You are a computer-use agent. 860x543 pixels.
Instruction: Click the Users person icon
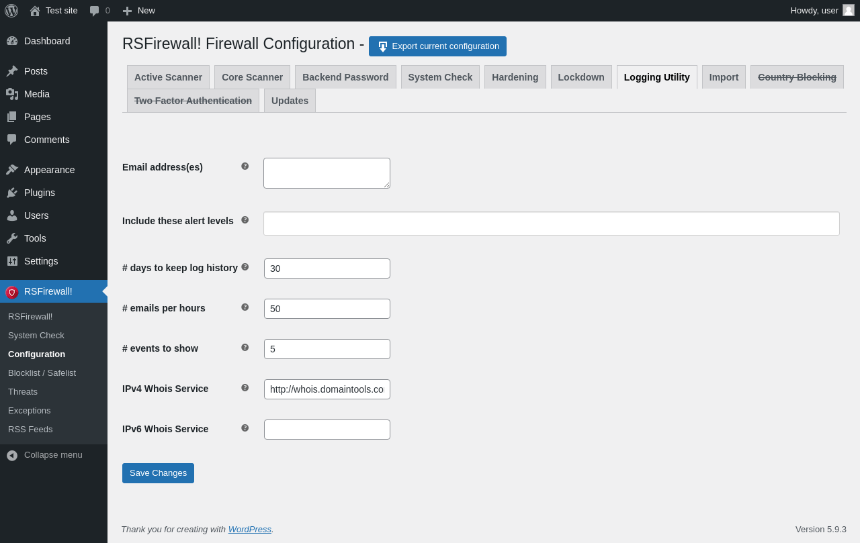[12, 215]
